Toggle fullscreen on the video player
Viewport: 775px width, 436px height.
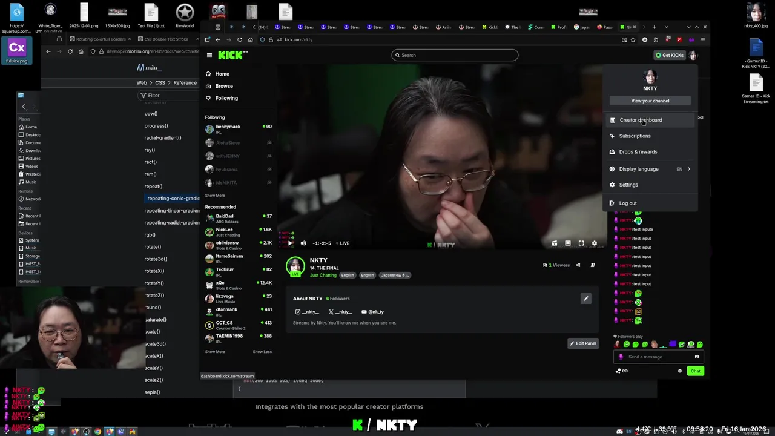tap(581, 243)
